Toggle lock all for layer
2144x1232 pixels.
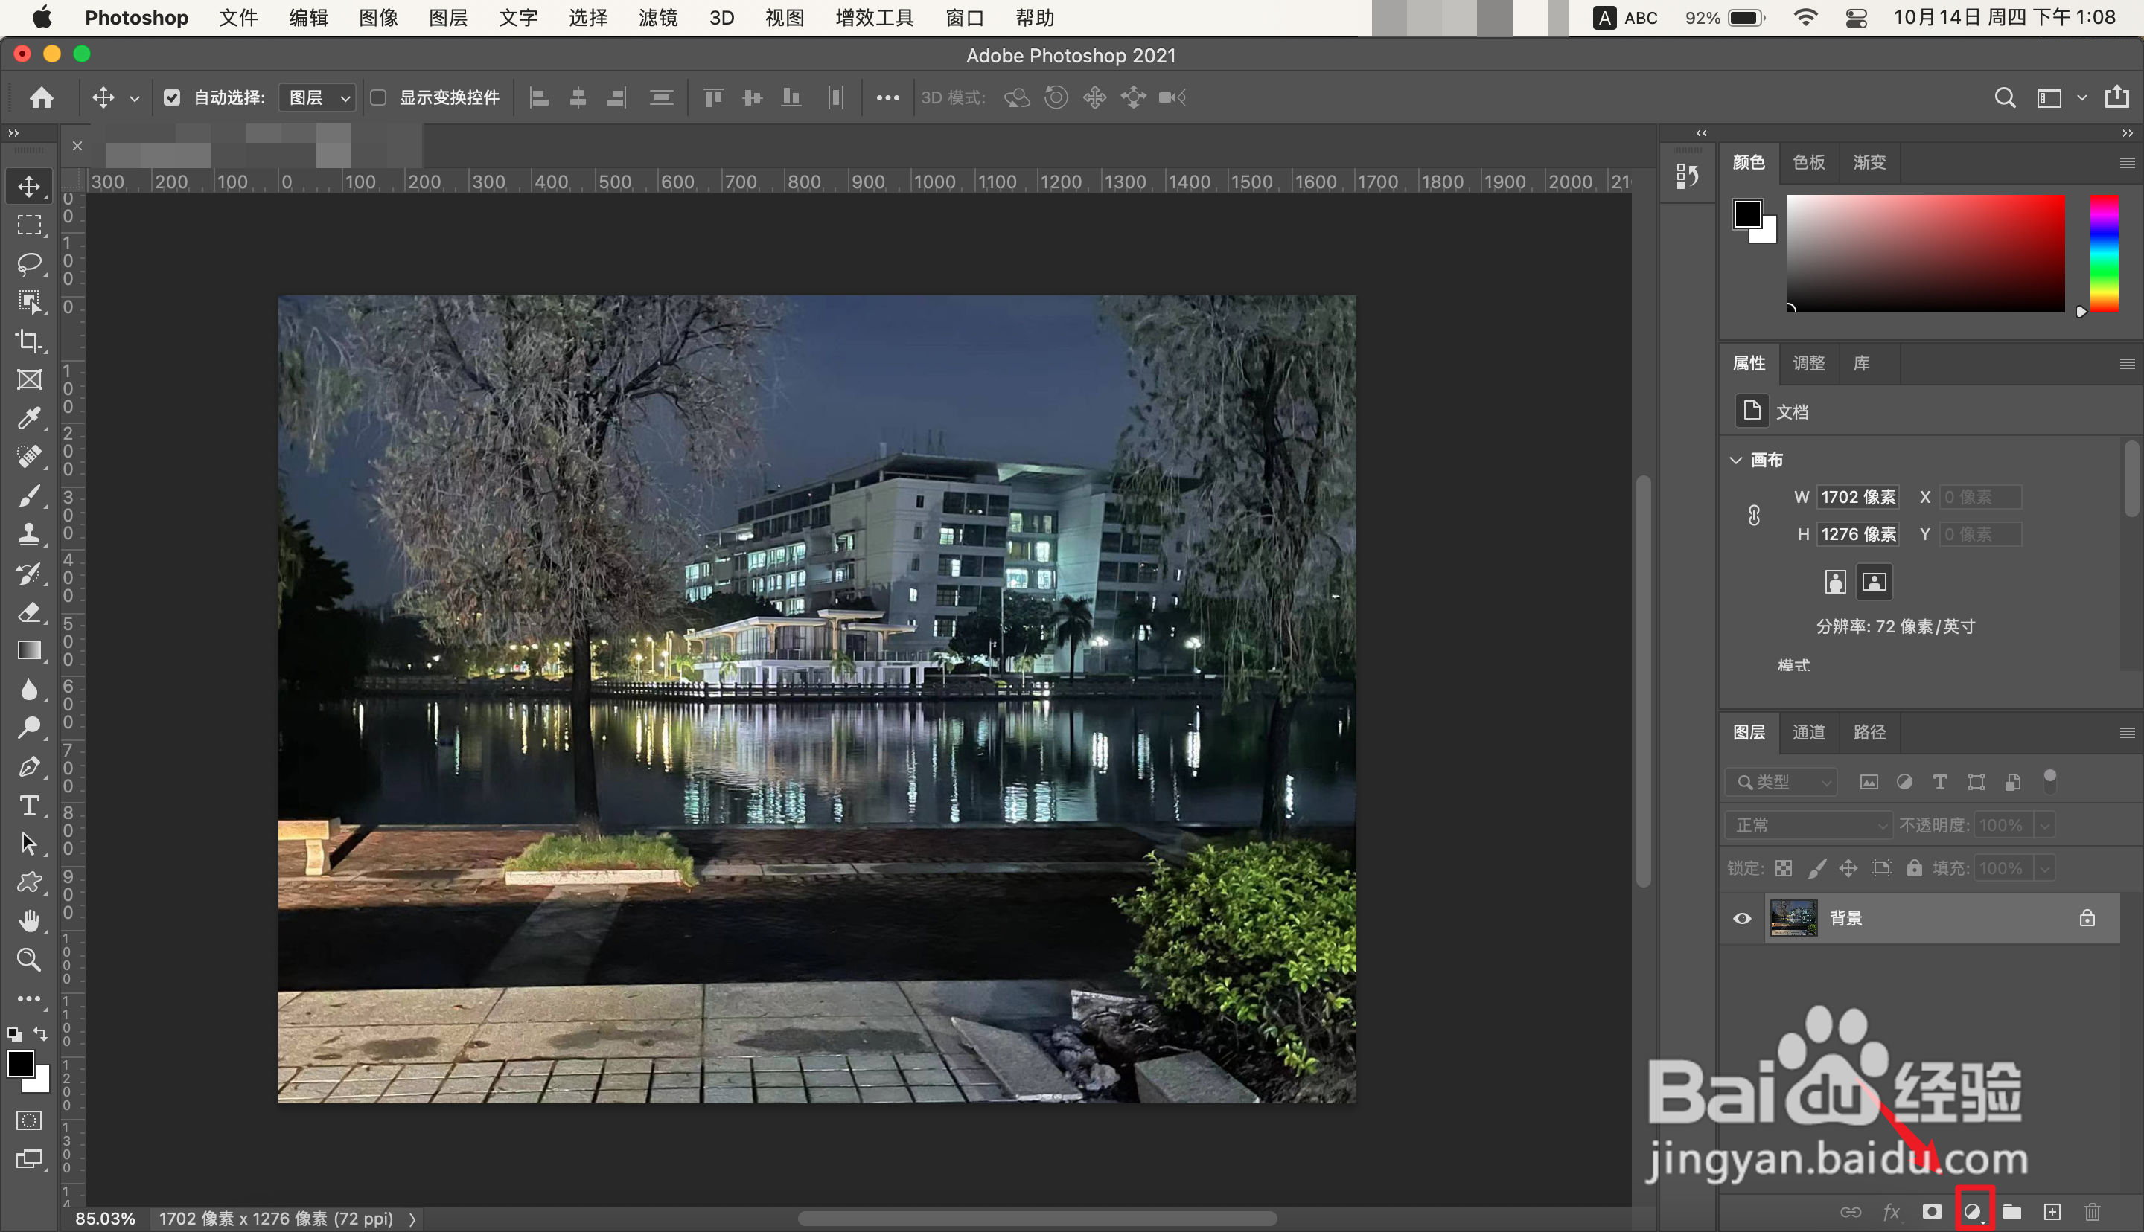(1914, 868)
